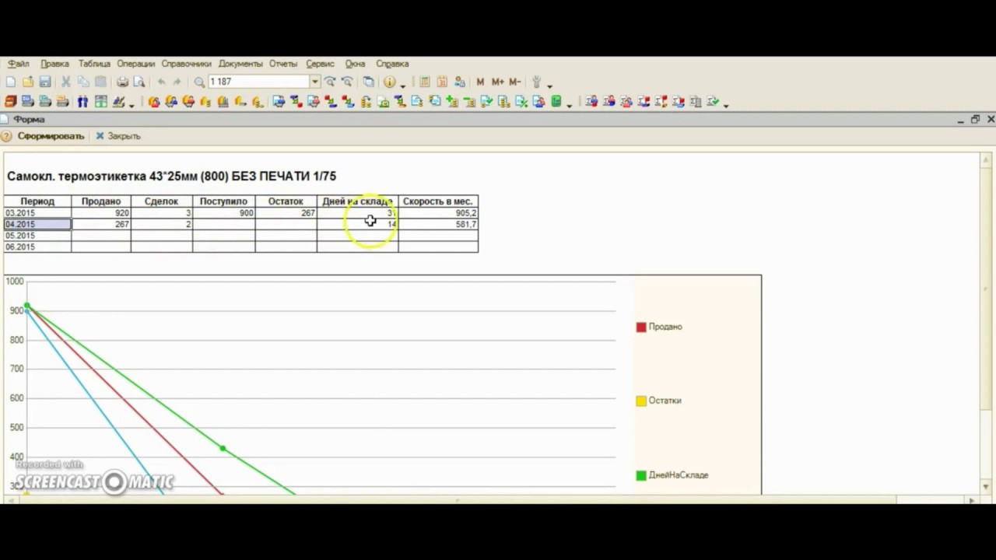Viewport: 996px width, 560px height.
Task: Click the green table icon in second toolbar
Action: [x=101, y=102]
